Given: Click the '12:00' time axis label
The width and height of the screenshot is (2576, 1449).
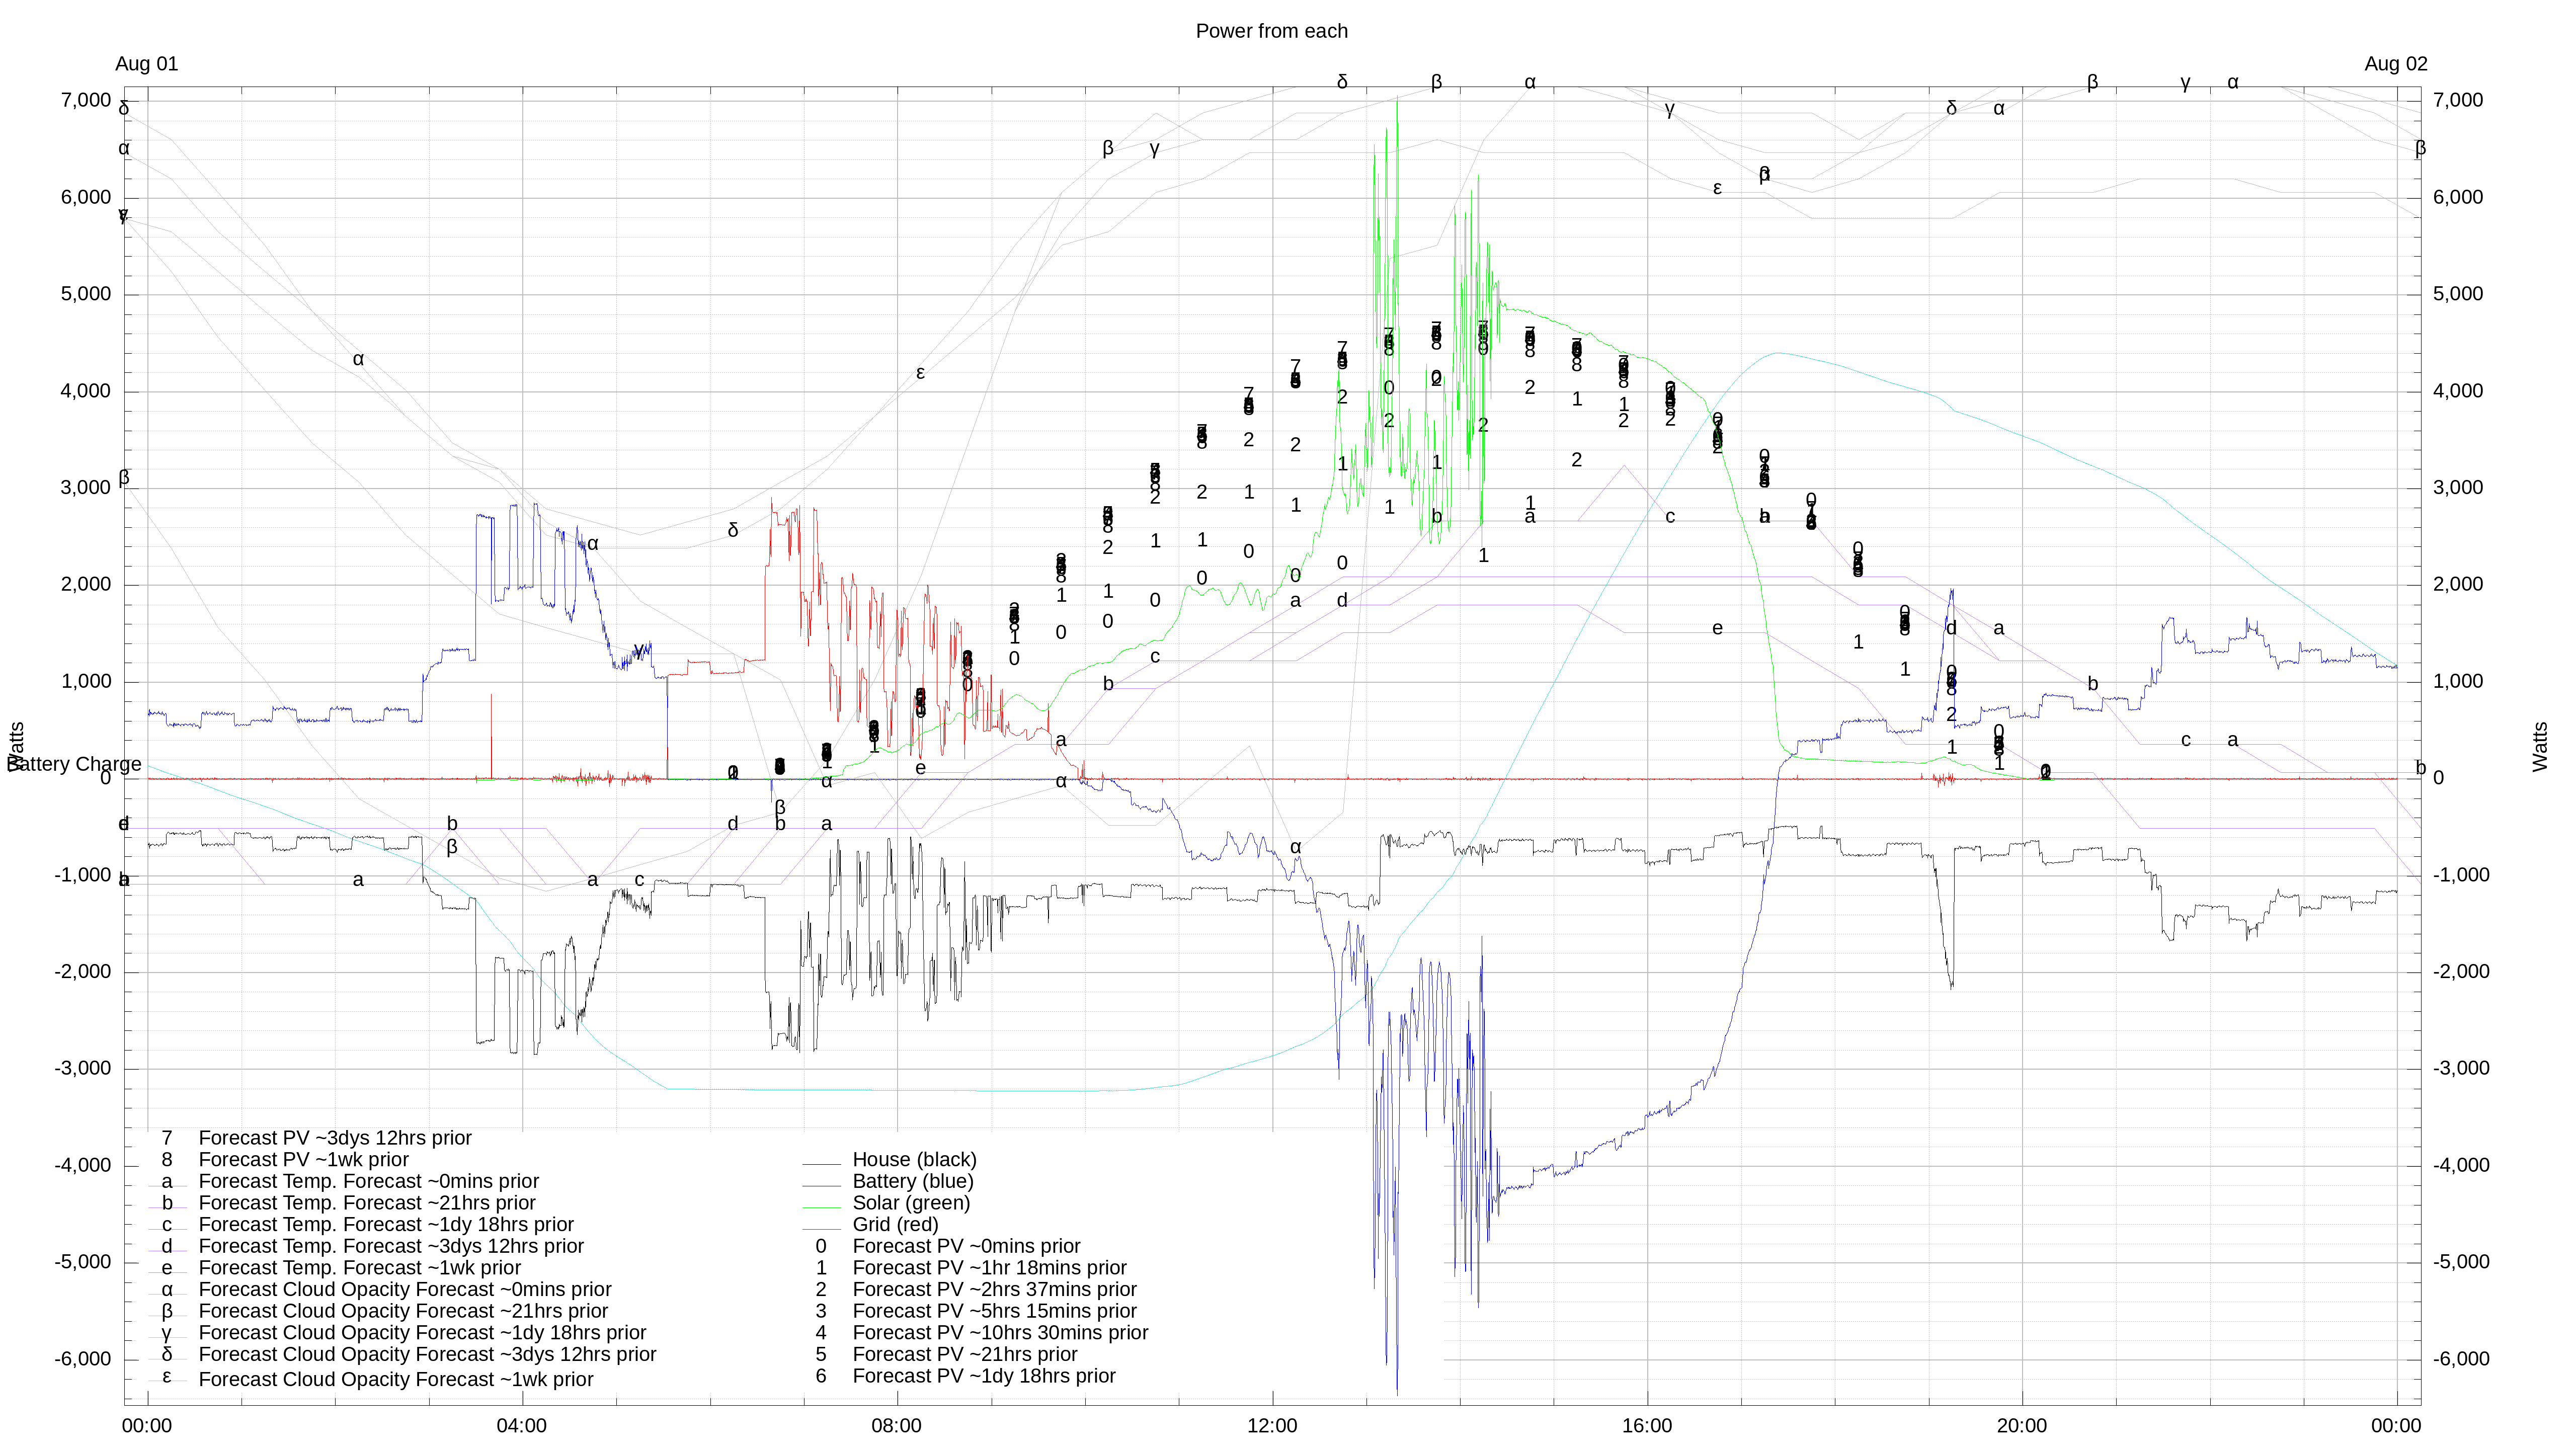Looking at the screenshot, I should (x=1271, y=1426).
